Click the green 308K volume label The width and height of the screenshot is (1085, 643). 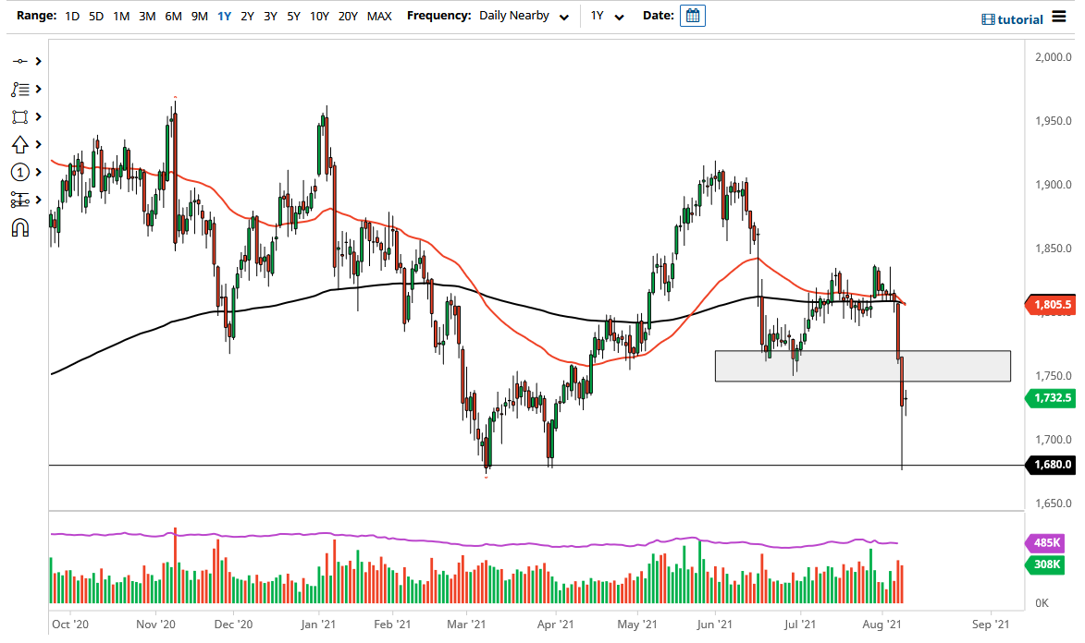click(1045, 564)
